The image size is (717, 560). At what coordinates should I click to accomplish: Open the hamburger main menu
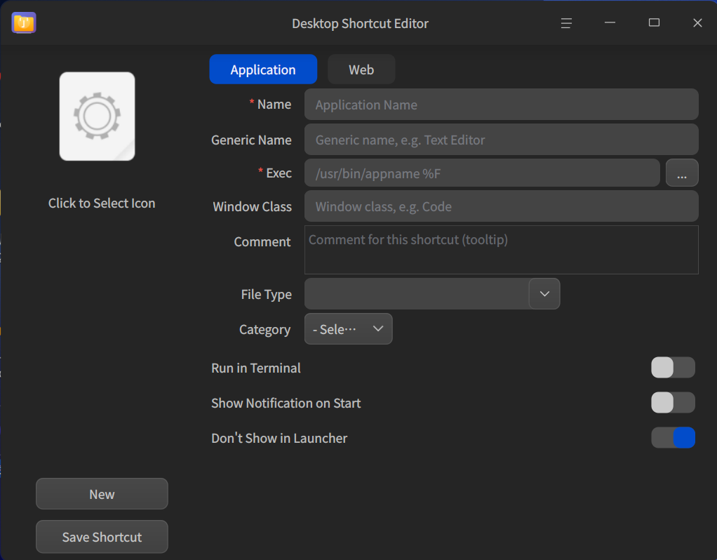click(566, 23)
